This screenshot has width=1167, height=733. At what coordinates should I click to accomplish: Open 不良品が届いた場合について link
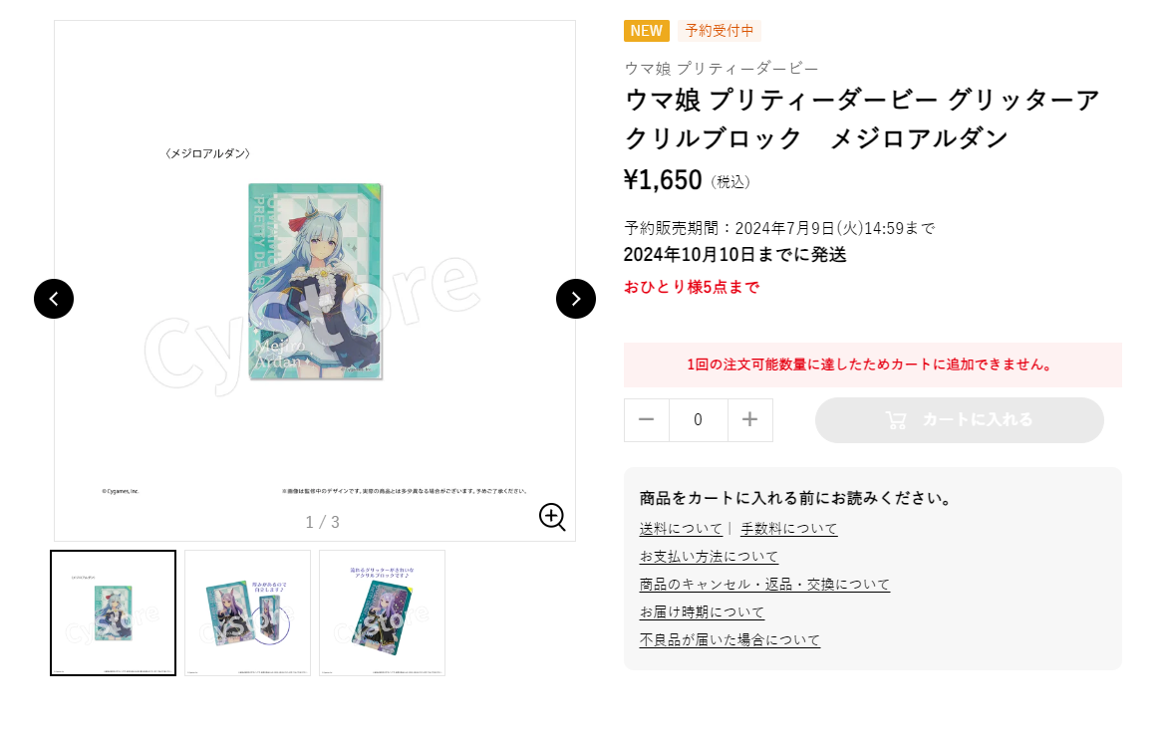[729, 640]
